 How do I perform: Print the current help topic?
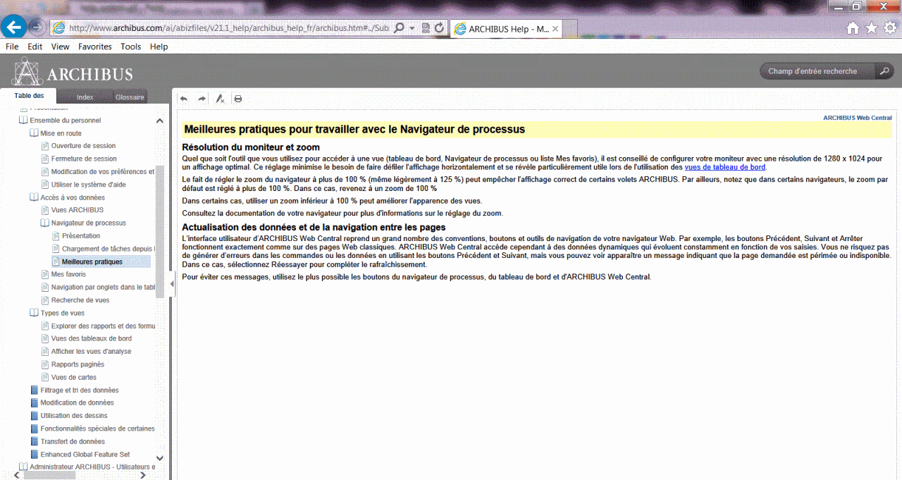[x=237, y=99]
